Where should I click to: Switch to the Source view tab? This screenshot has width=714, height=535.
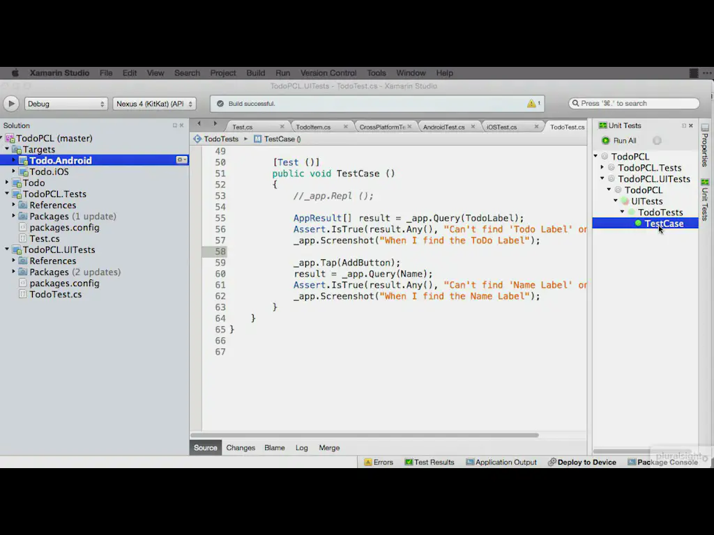pos(206,448)
